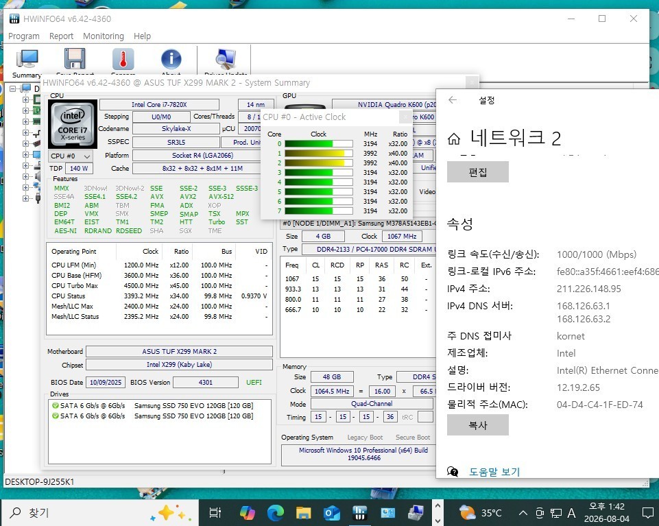Open the Program menu

coord(24,36)
